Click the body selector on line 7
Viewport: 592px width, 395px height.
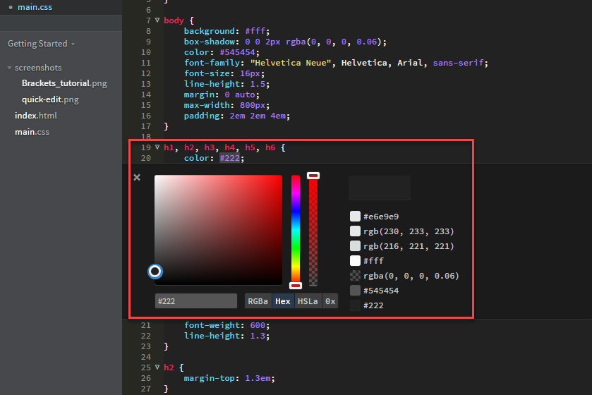(x=174, y=20)
